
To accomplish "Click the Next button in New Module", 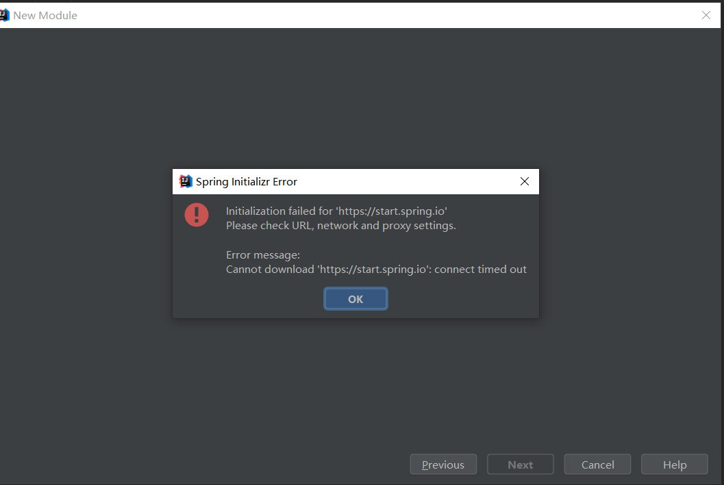I will click(521, 464).
